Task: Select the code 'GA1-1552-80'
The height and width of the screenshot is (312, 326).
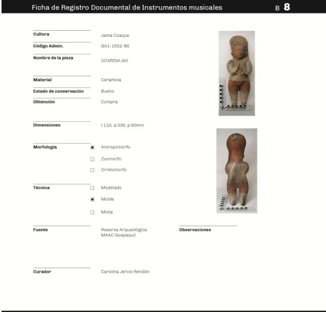Action: pyautogui.click(x=115, y=46)
